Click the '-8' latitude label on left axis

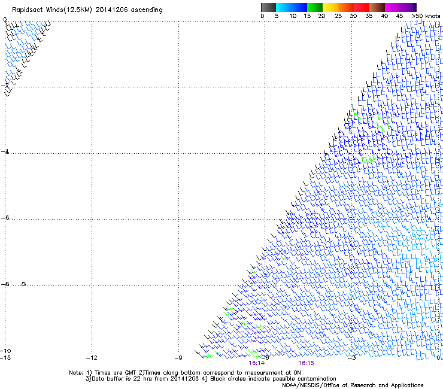pos(5,284)
